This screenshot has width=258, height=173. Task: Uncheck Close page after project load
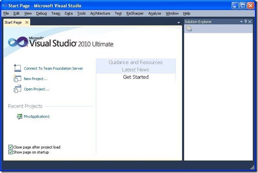click(10, 147)
